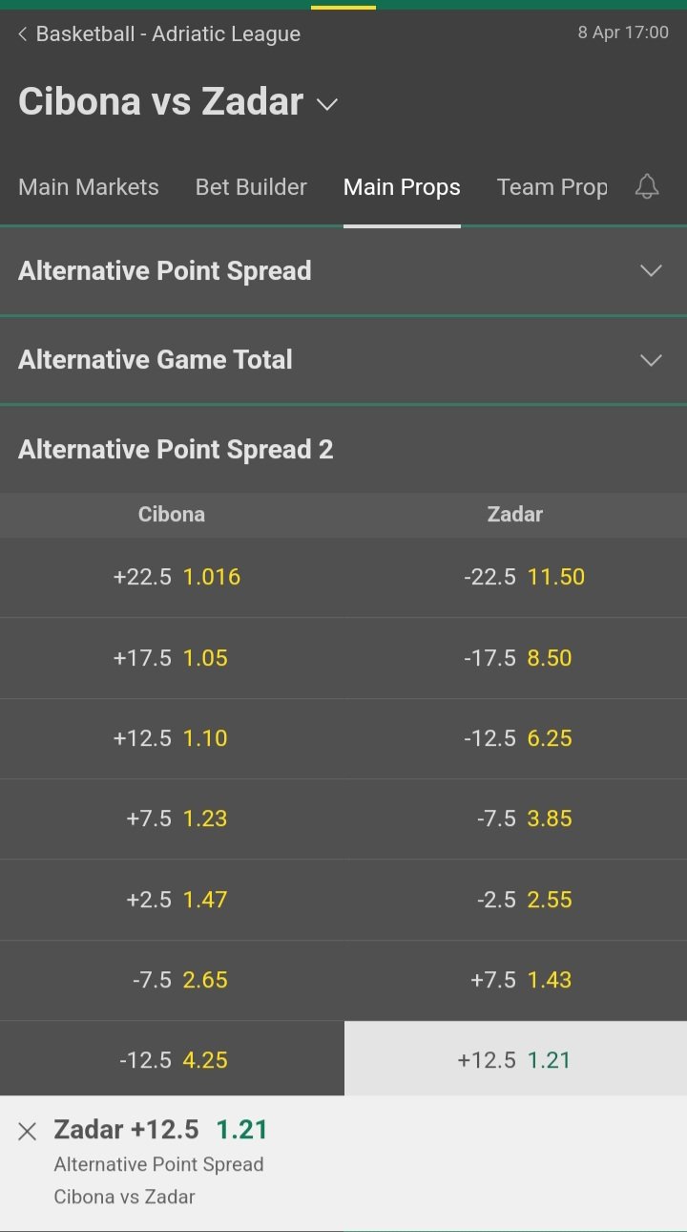Switch to the Bet Builder tab
The width and height of the screenshot is (687, 1232).
[251, 187]
